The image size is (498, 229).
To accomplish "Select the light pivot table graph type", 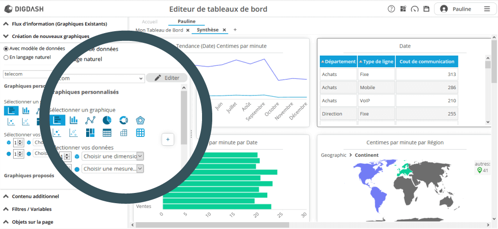I will click(x=124, y=134).
